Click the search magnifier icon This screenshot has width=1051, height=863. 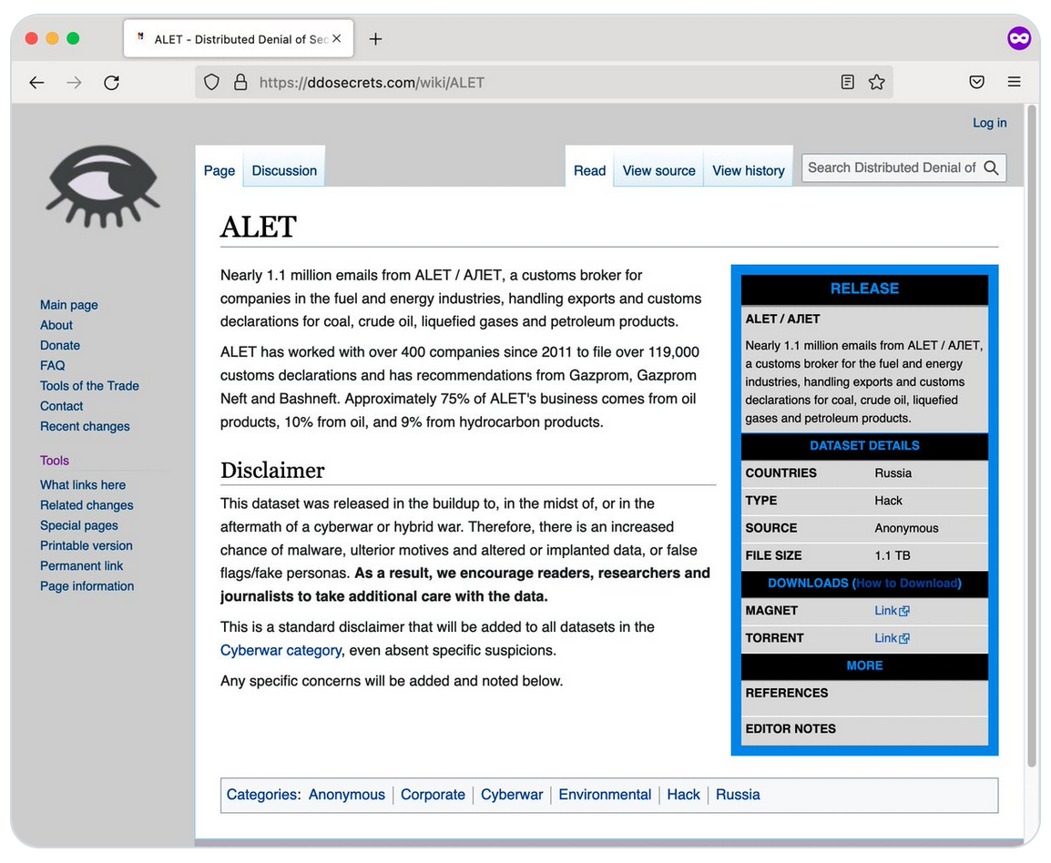991,168
